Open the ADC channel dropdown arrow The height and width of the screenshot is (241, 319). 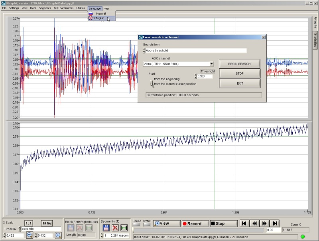(x=212, y=64)
